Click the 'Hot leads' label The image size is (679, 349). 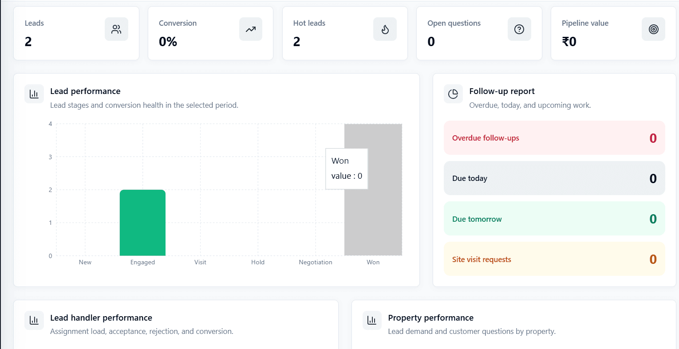309,23
